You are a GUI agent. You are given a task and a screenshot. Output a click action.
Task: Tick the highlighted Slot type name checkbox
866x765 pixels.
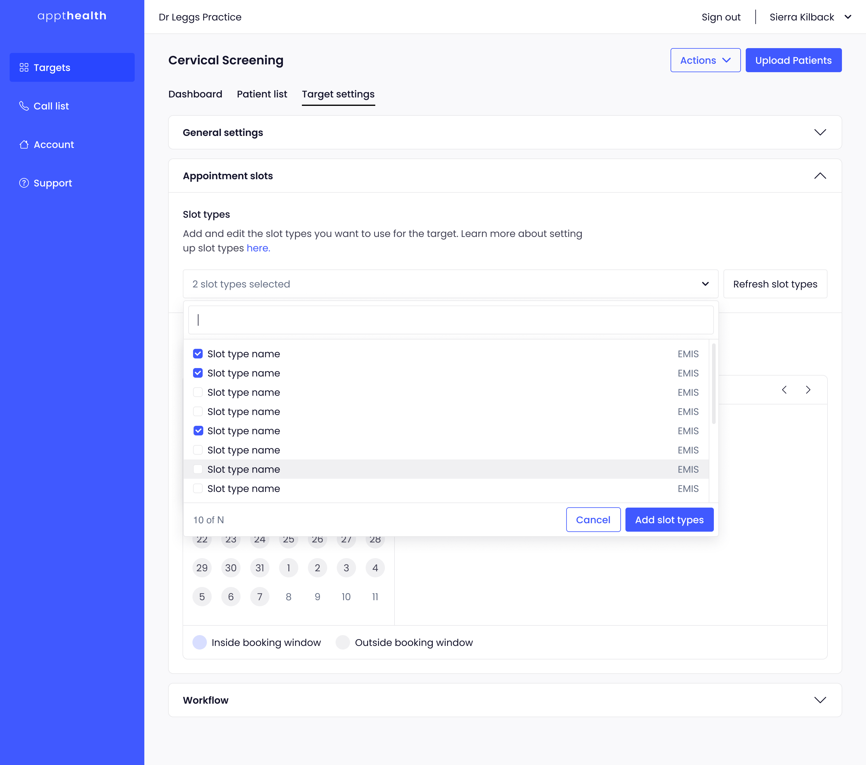198,469
